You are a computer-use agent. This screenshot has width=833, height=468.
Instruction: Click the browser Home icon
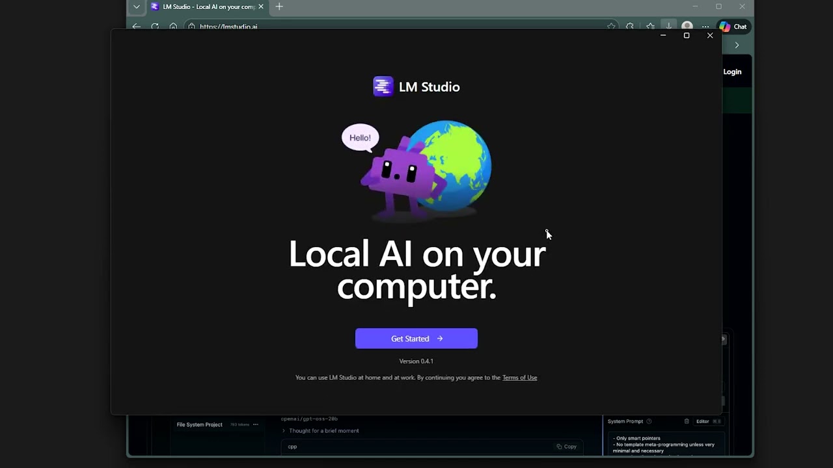(x=173, y=27)
